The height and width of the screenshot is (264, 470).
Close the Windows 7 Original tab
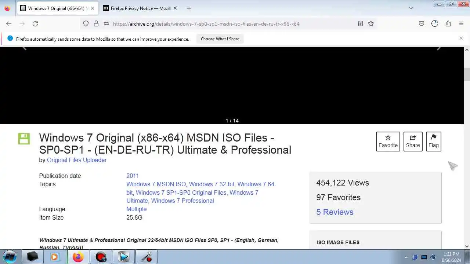pos(93,8)
